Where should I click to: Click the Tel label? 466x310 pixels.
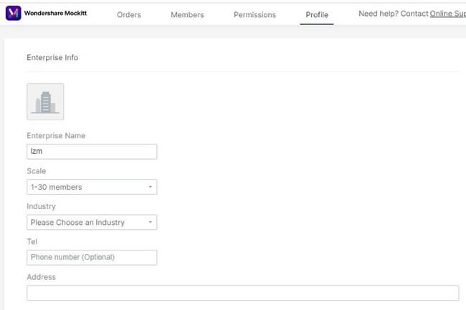click(32, 241)
